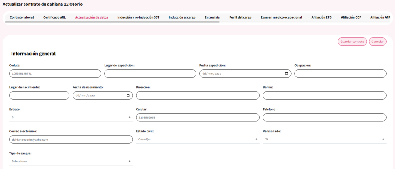395x169 pixels.
Task: Switch to Contrato laboral tab
Action: [22, 17]
